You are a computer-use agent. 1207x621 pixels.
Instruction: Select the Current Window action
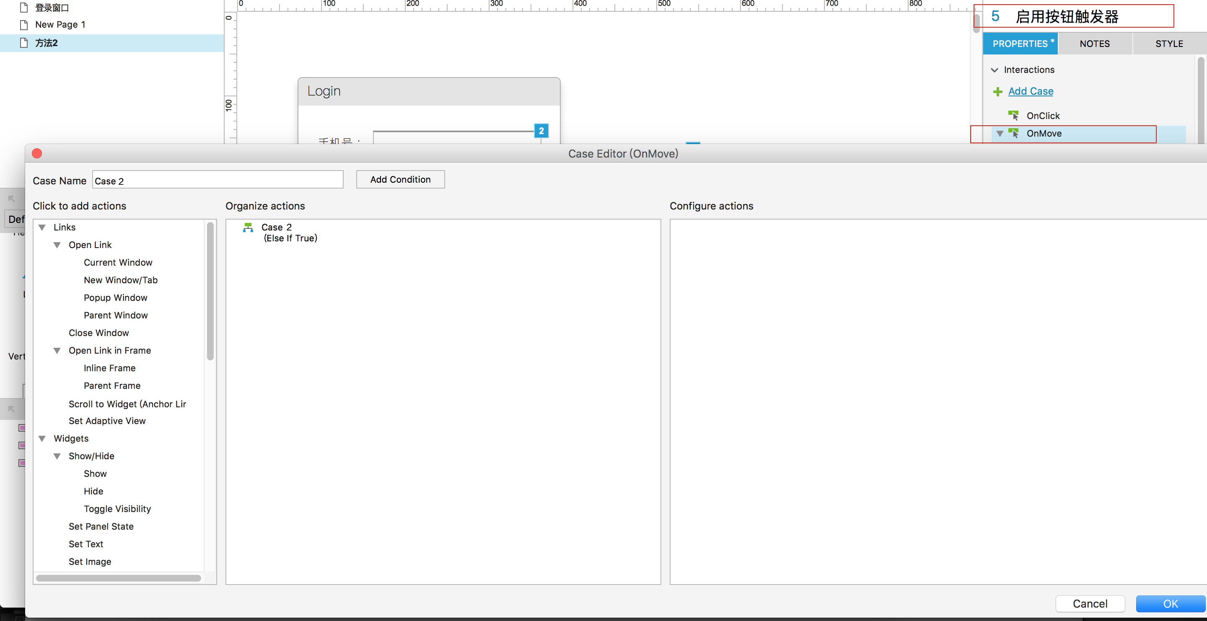(x=118, y=263)
